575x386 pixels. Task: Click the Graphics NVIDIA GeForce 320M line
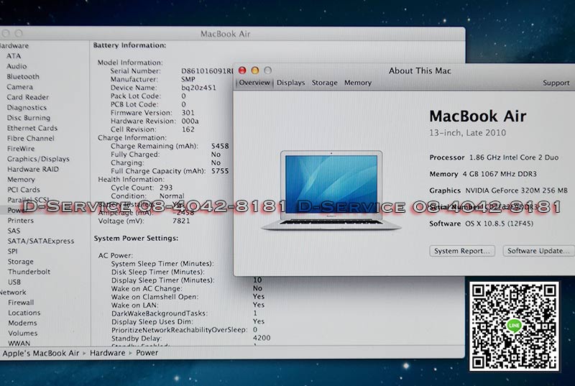498,190
